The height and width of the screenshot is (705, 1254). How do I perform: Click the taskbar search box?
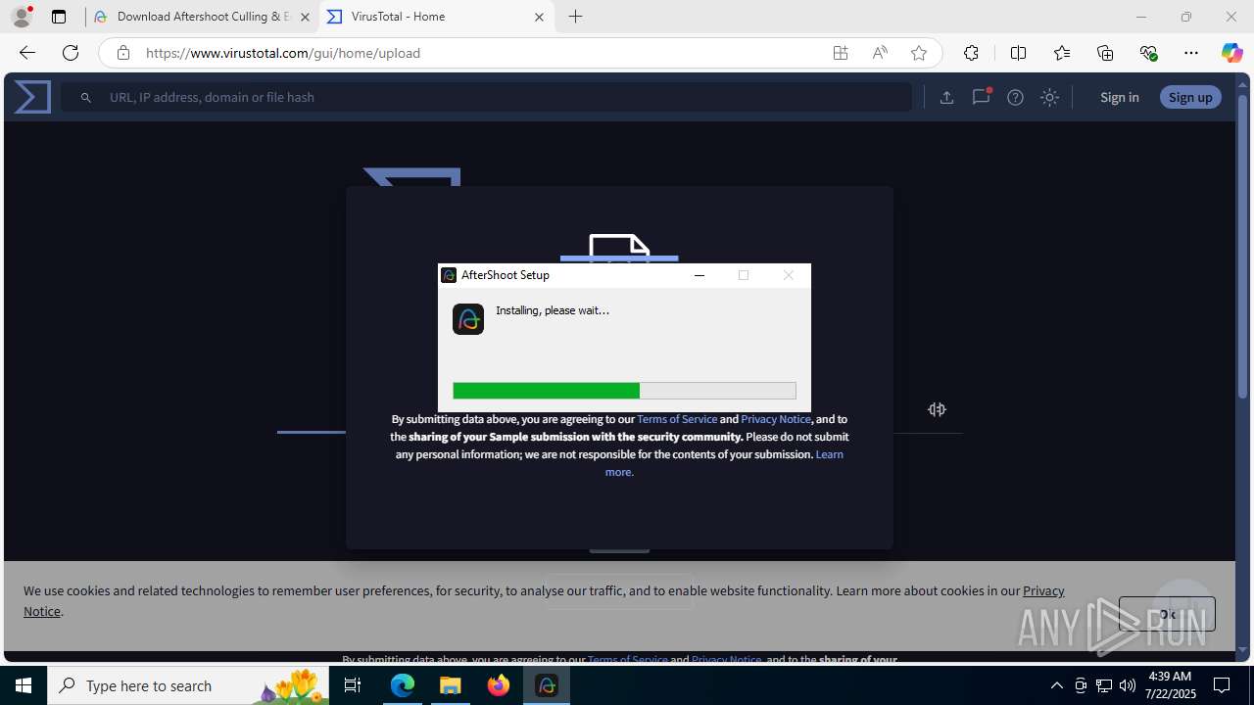pyautogui.click(x=189, y=685)
